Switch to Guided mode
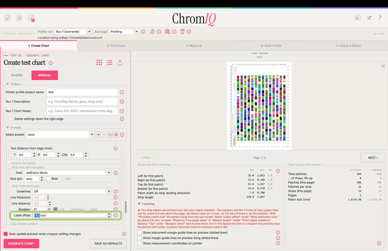The height and width of the screenshot is (251, 388). click(17, 75)
